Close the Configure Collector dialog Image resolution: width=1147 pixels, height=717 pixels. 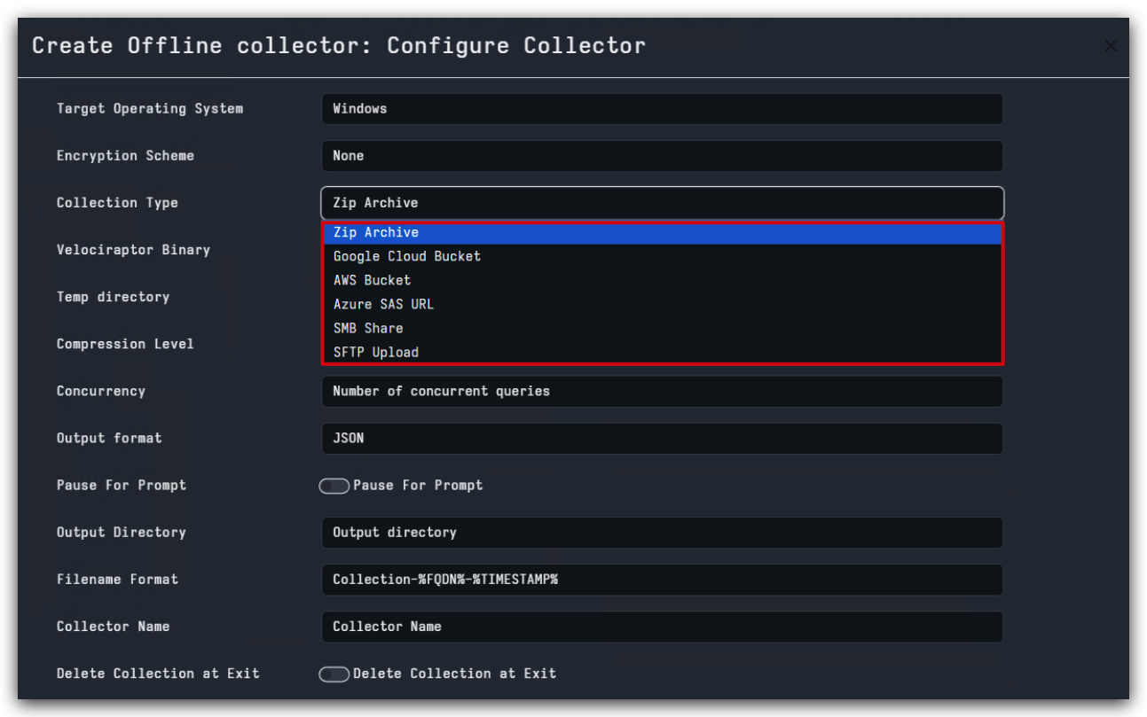1110,46
